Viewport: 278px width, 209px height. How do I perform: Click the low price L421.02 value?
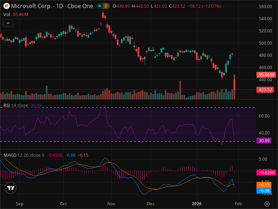click(159, 6)
